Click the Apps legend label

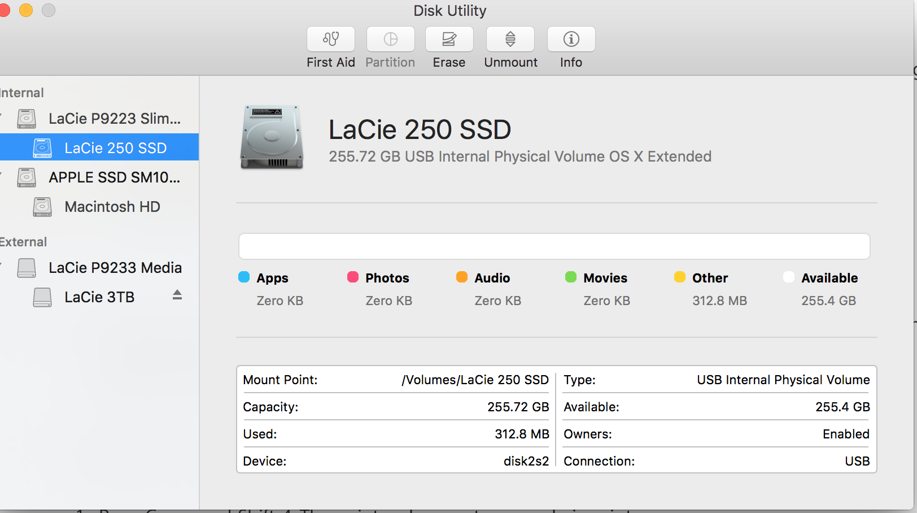click(273, 278)
